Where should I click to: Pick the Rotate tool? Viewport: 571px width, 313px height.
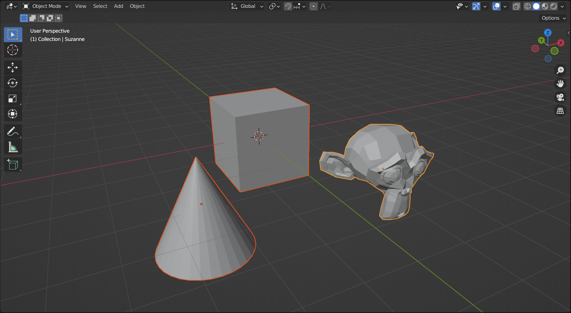13,83
